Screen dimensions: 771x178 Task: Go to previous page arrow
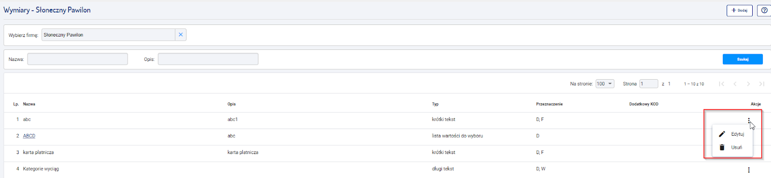click(735, 84)
